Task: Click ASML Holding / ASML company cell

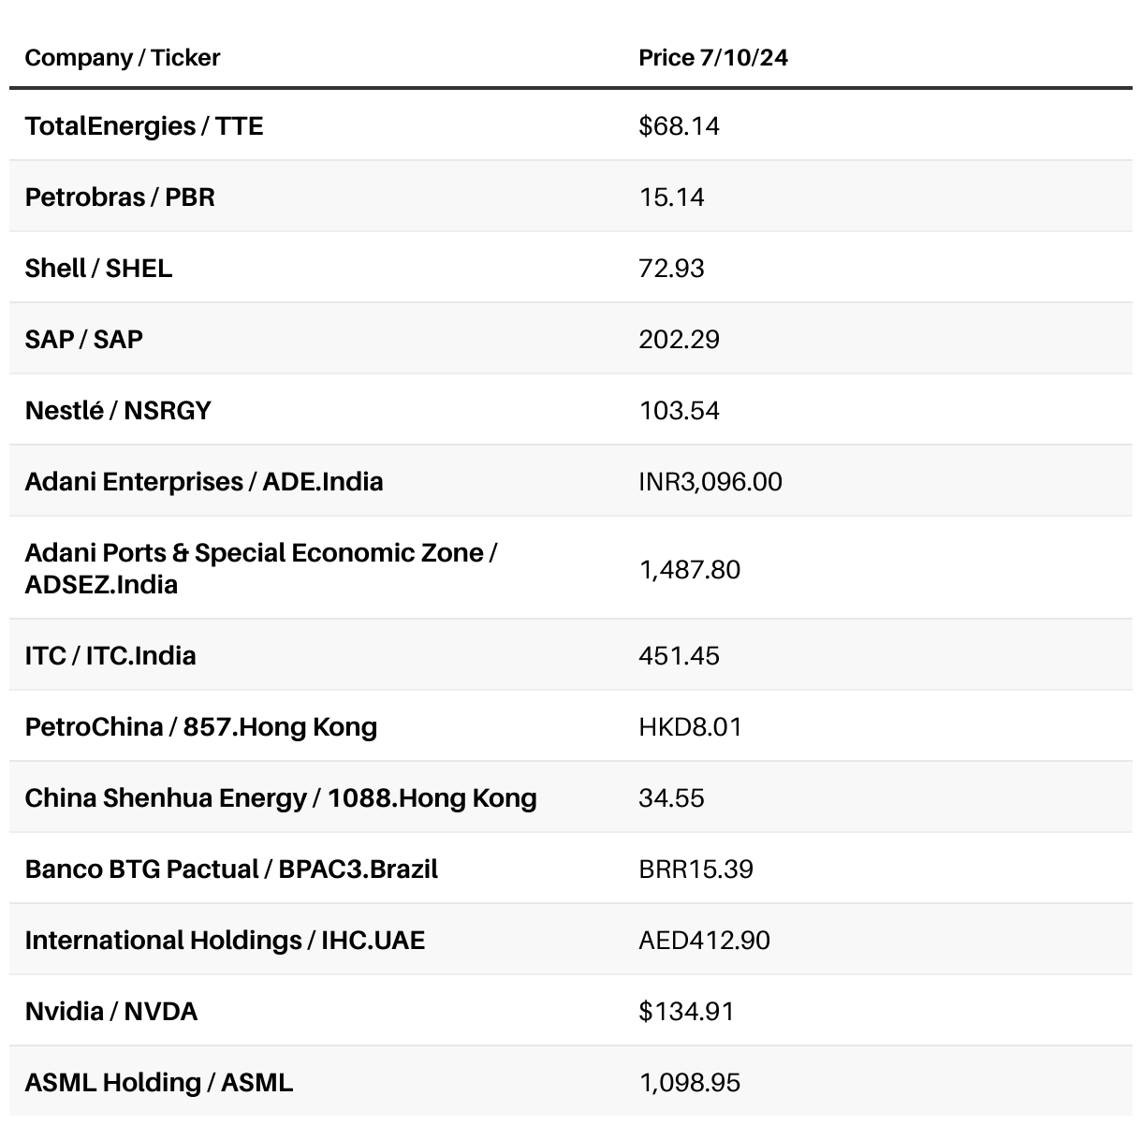Action: 159,1083
